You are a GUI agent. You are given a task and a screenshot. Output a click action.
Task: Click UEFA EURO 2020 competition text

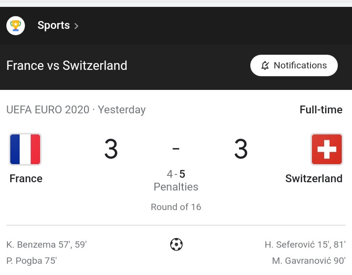(x=48, y=110)
